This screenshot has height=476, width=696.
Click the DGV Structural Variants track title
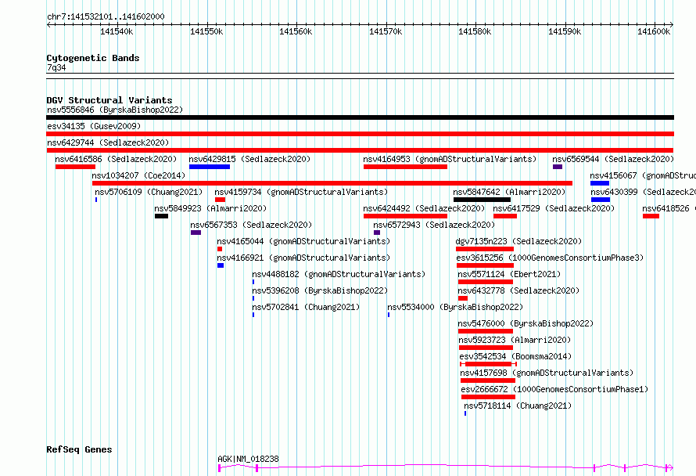109,100
